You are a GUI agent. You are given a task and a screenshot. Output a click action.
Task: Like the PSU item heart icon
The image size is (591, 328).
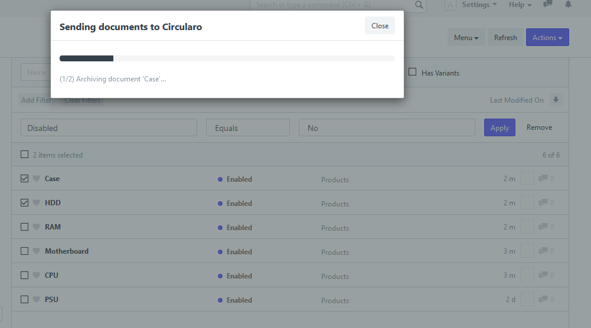point(36,299)
